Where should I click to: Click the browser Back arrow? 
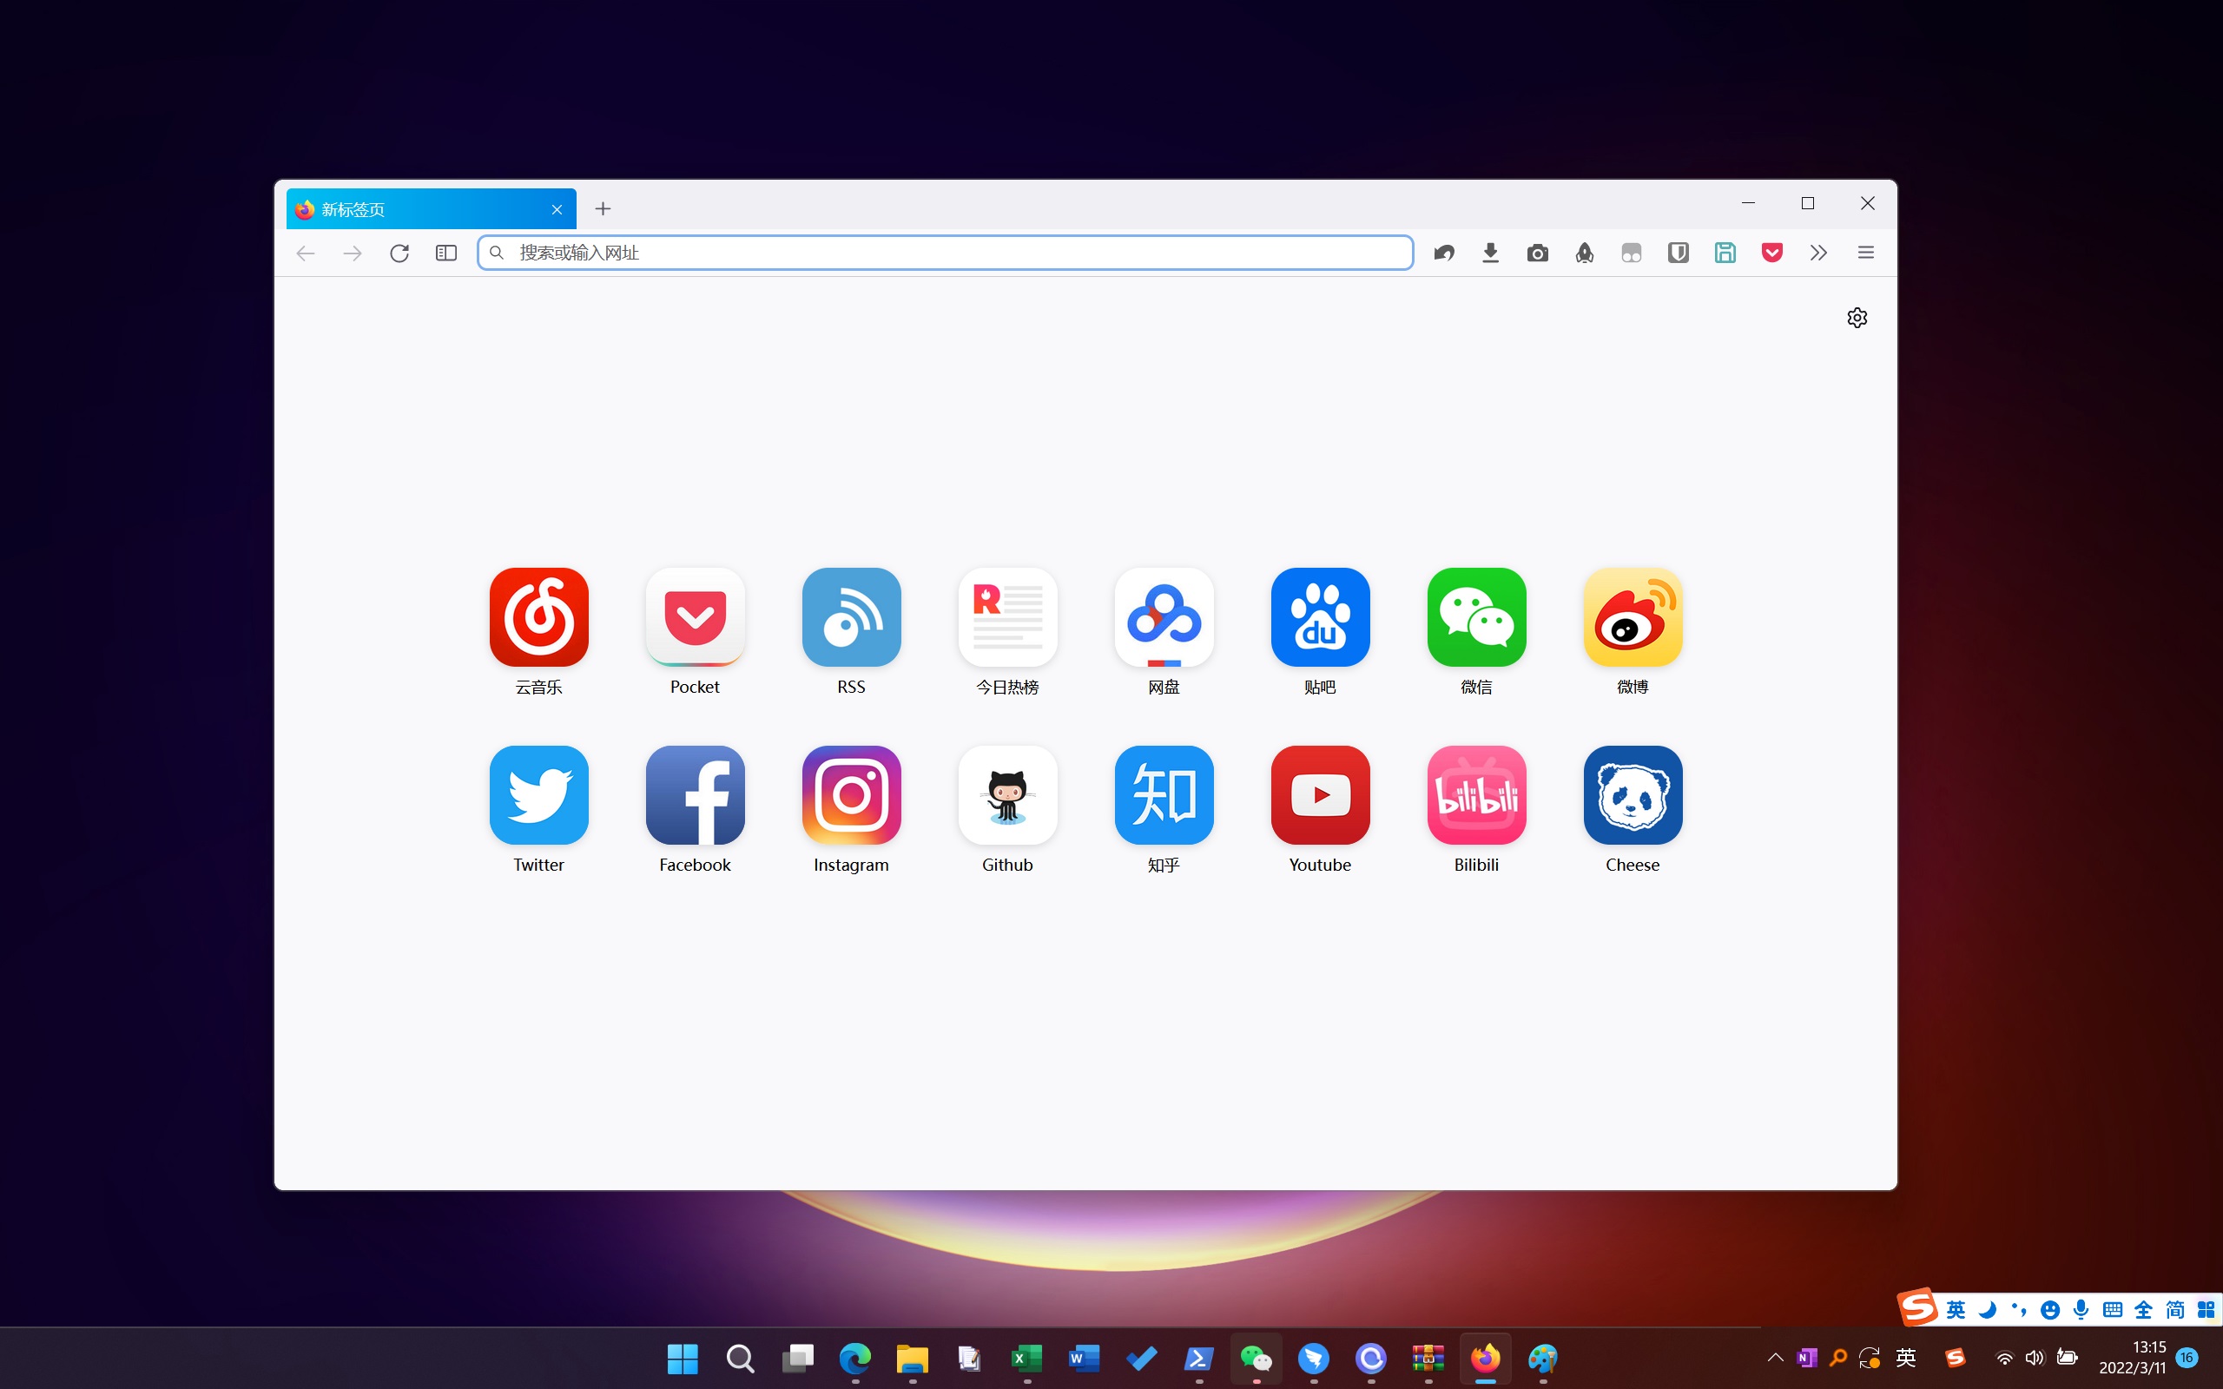pos(306,253)
